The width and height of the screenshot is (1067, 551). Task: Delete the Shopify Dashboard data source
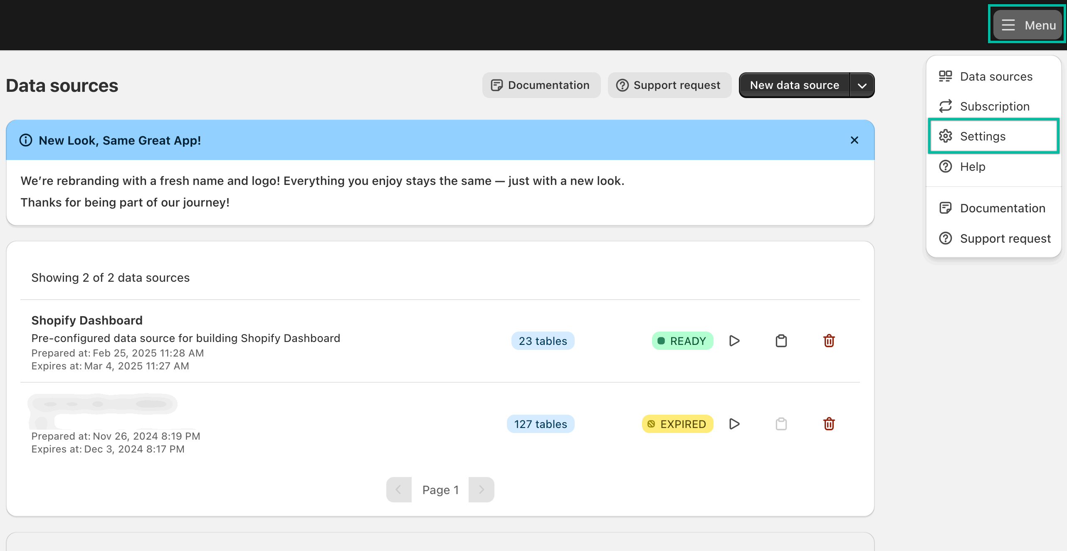[x=828, y=340]
